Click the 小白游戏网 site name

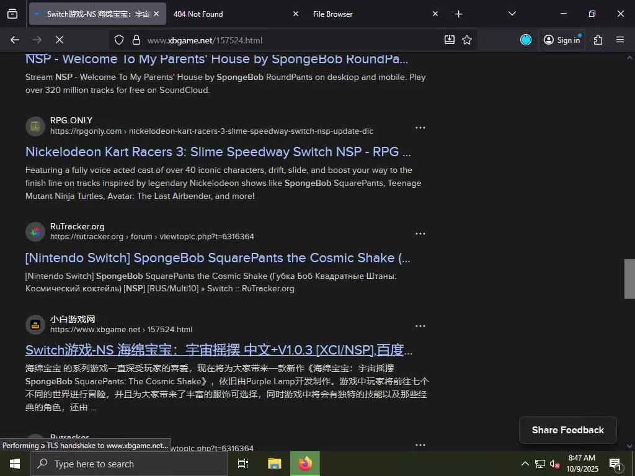click(x=73, y=319)
